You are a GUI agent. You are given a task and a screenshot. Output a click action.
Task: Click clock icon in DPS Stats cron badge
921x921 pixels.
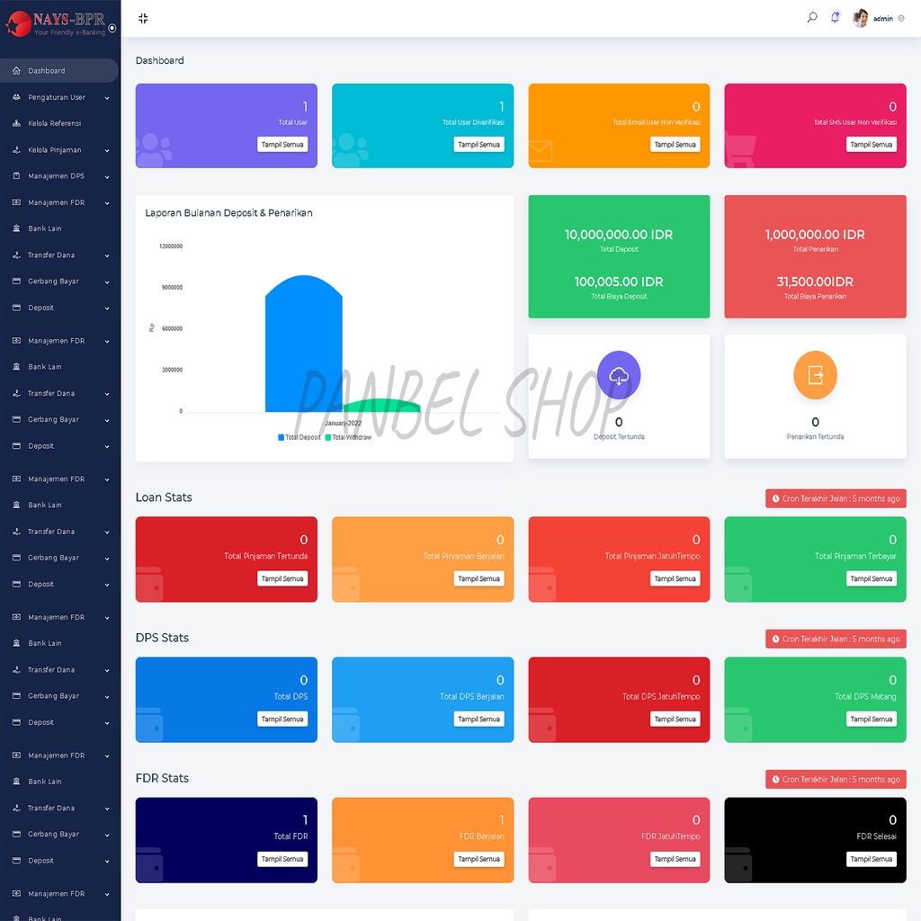tap(775, 639)
